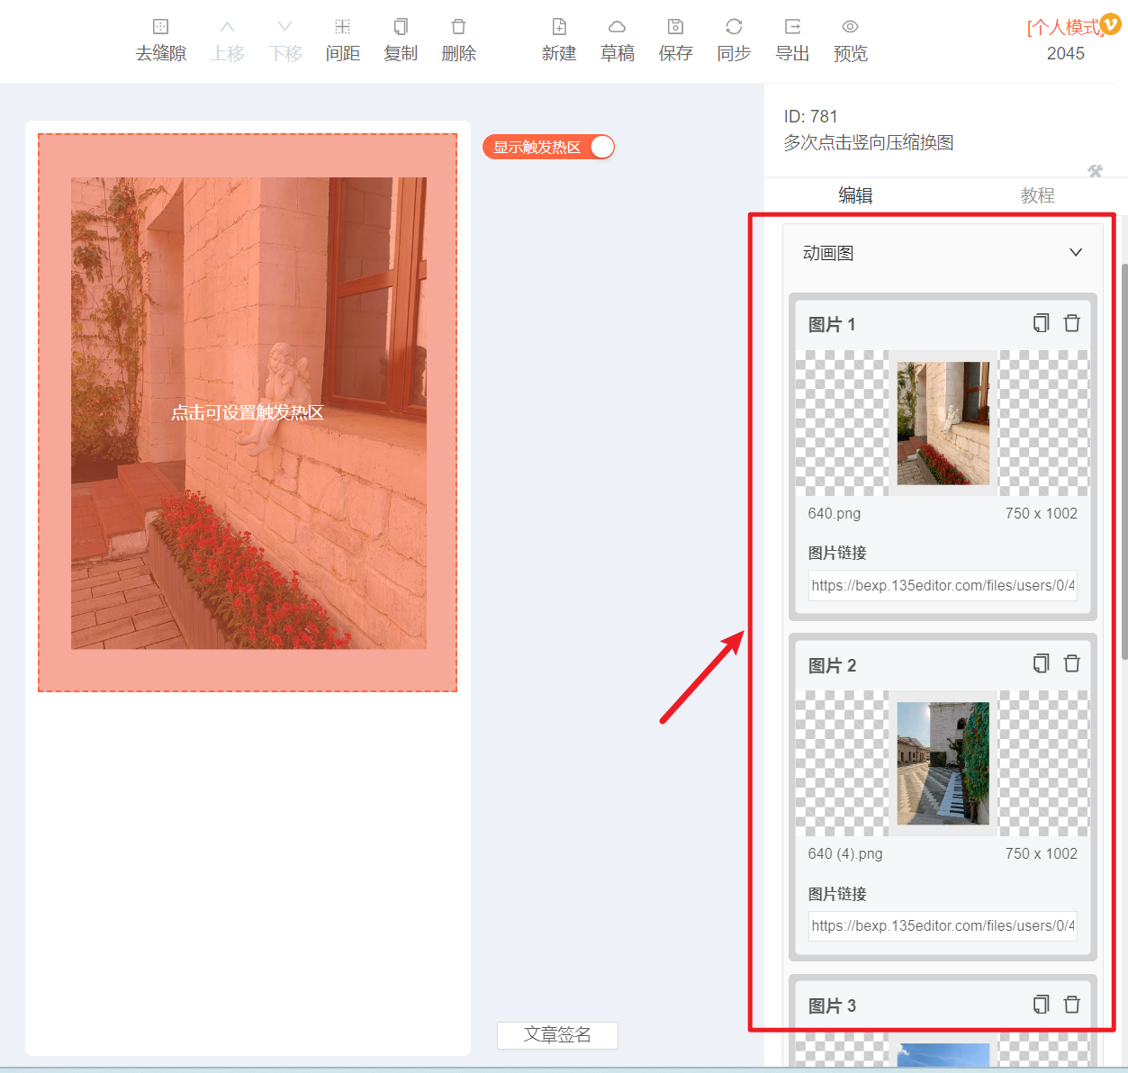This screenshot has height=1073, width=1128.
Task: Switch to the 编辑 tab
Action: point(855,195)
